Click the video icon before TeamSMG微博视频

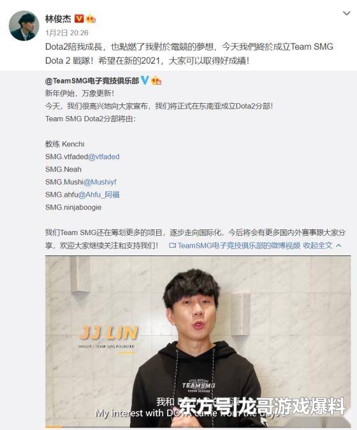coord(172,245)
